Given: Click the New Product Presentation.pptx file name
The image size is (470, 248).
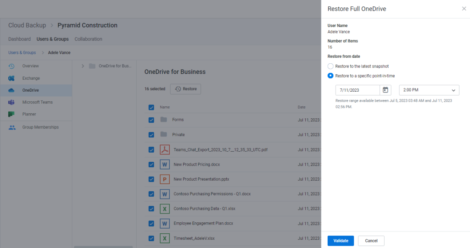Looking at the screenshot, I should pos(201,179).
